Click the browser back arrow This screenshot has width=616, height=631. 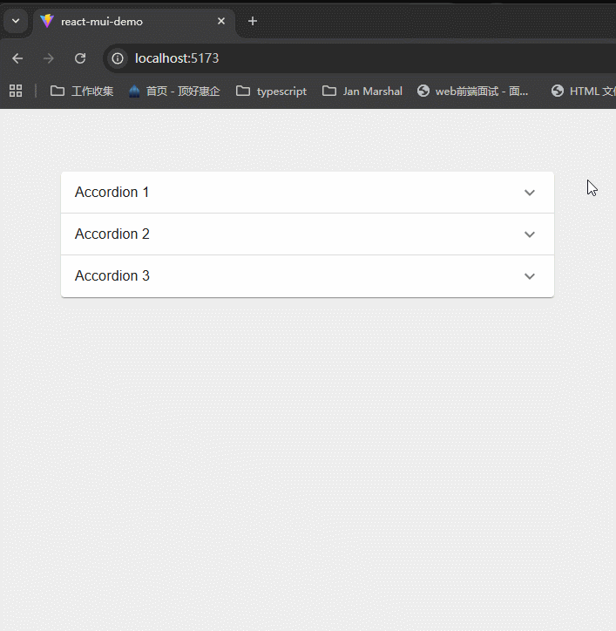pos(17,58)
